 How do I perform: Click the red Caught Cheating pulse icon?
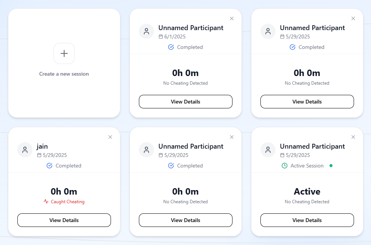46,202
